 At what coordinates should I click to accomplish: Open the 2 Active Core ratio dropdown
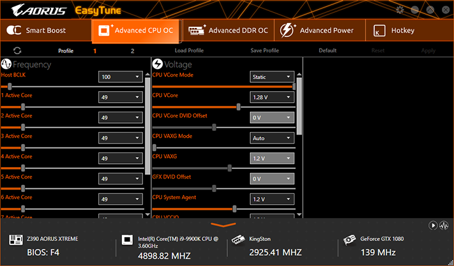[x=121, y=117]
